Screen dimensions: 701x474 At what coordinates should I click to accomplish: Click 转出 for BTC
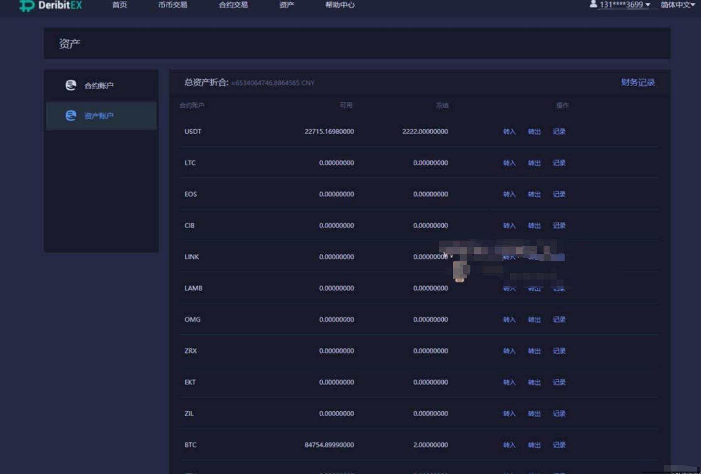pyautogui.click(x=534, y=445)
